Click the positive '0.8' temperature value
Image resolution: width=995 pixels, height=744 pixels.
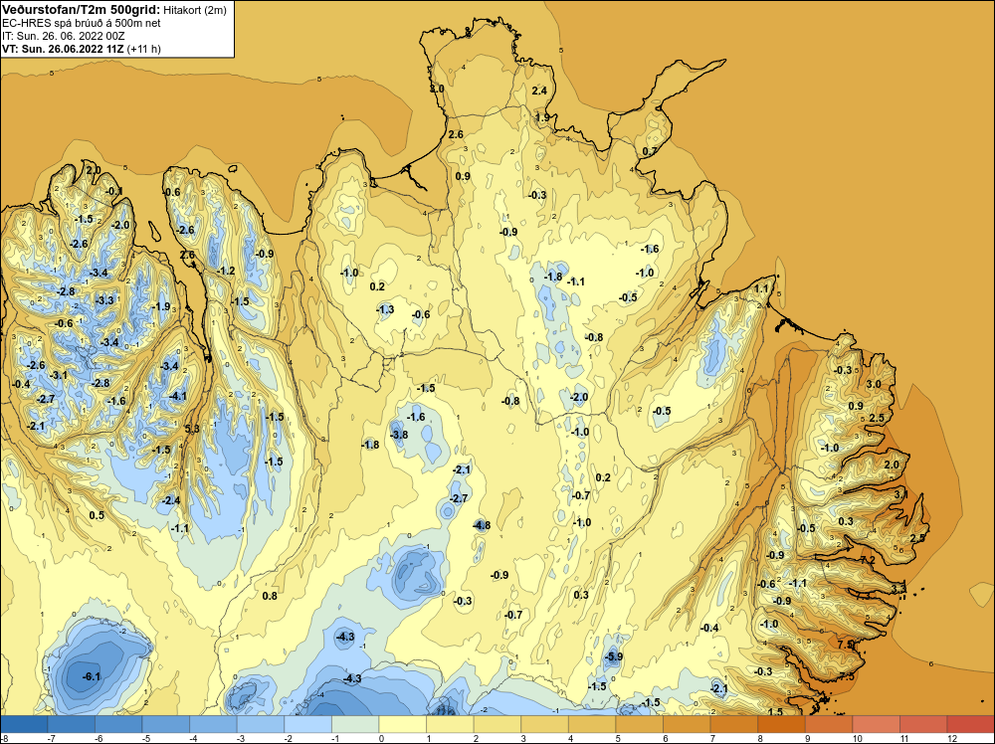(x=270, y=596)
